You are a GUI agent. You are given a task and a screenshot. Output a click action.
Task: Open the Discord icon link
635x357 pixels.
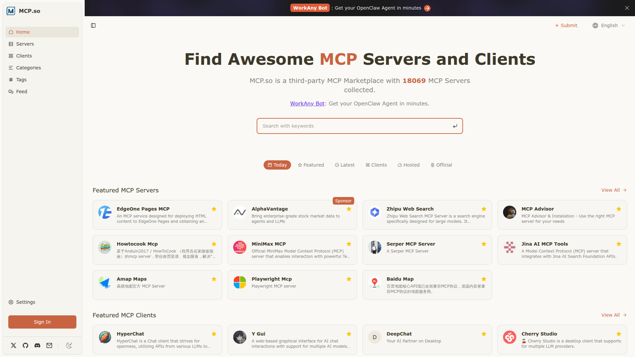(37, 345)
